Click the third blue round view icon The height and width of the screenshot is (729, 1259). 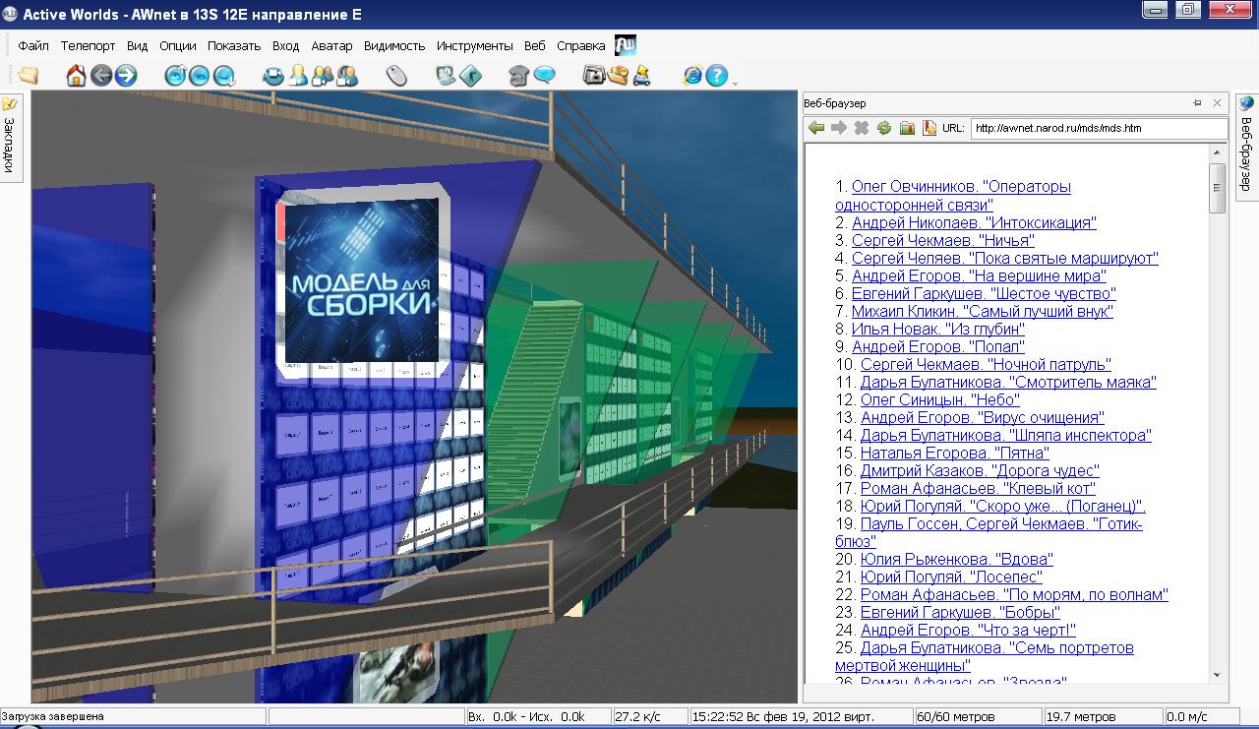click(x=224, y=76)
